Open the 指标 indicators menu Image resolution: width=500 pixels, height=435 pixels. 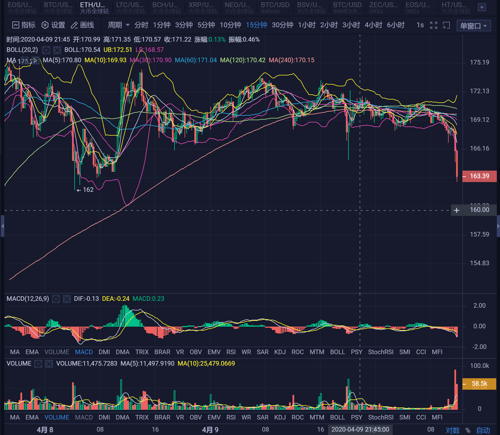[x=24, y=25]
